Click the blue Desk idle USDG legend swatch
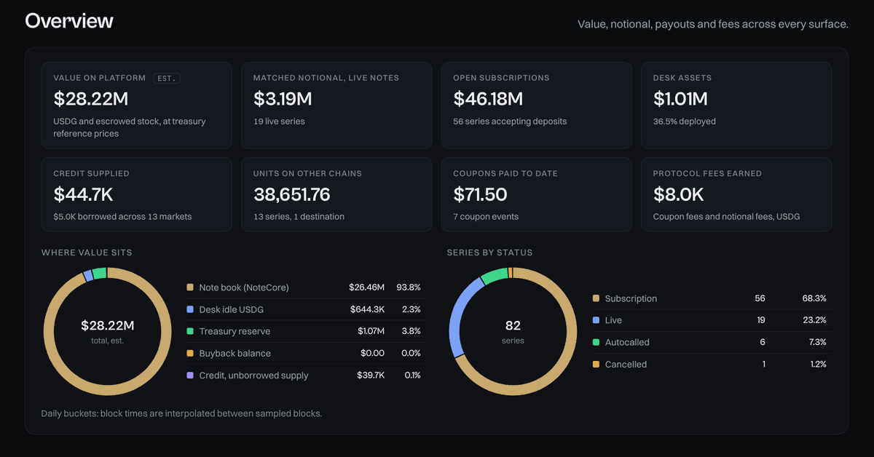The width and height of the screenshot is (874, 457). tap(190, 309)
